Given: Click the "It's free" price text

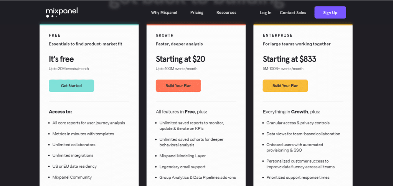Looking at the screenshot, I should pyautogui.click(x=61, y=59).
